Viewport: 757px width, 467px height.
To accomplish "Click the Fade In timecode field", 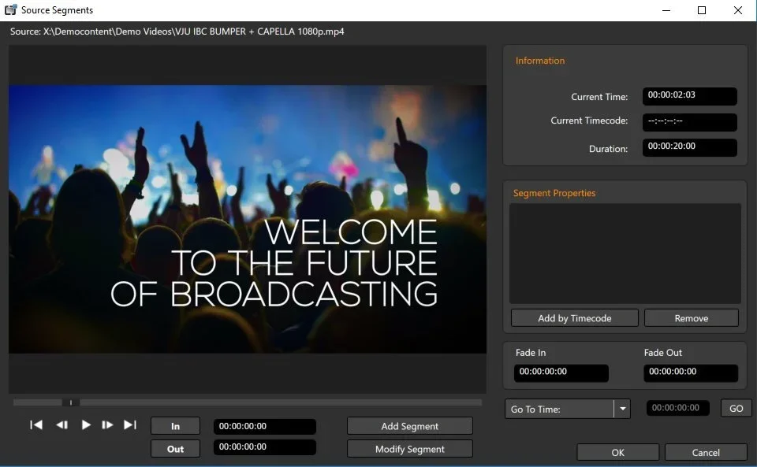I will coord(561,372).
